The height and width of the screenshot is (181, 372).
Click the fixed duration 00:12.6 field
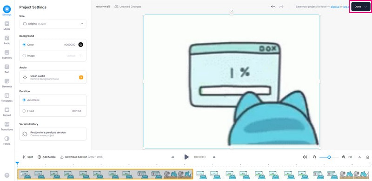77,111
